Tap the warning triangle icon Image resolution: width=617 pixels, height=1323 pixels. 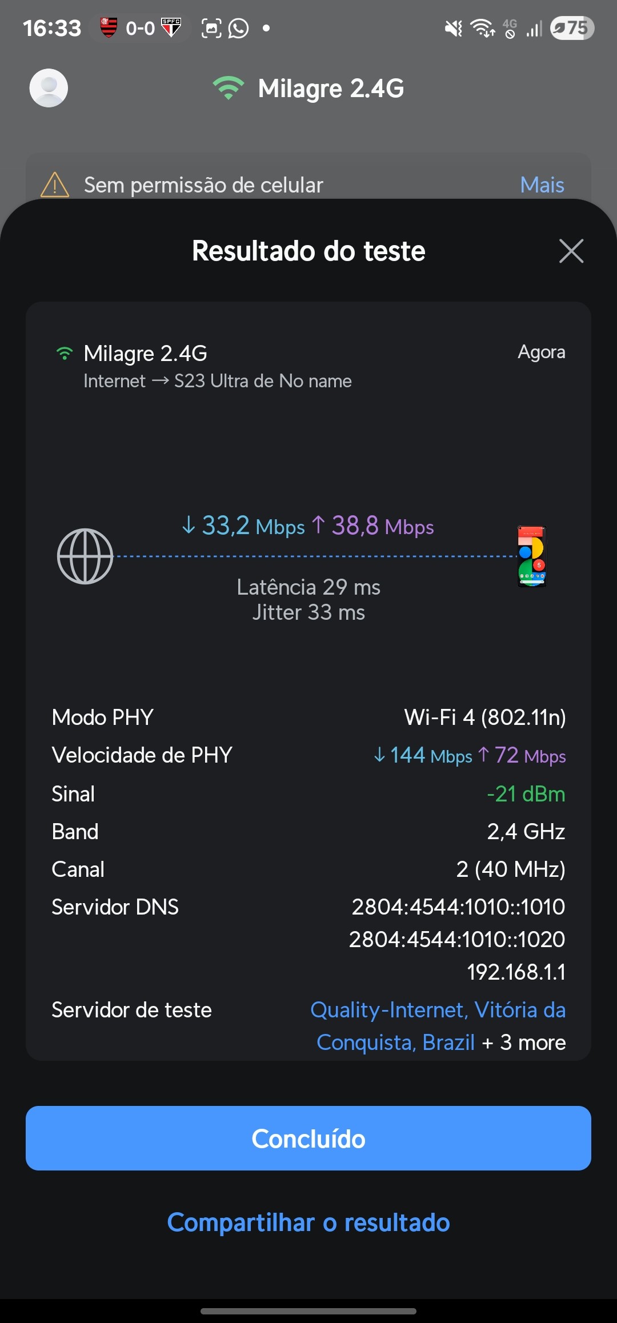point(55,185)
